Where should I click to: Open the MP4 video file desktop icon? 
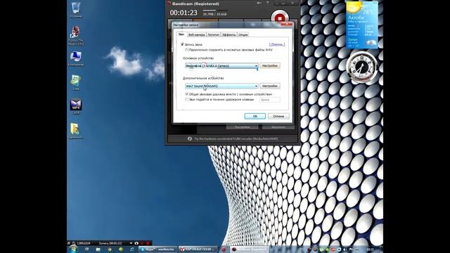click(76, 106)
